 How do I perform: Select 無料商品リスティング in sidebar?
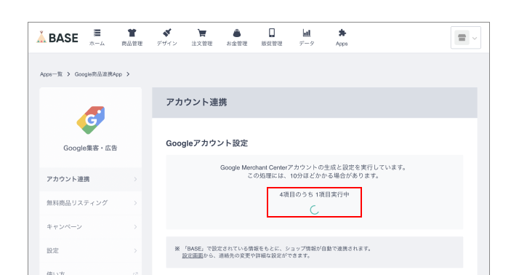(x=90, y=203)
